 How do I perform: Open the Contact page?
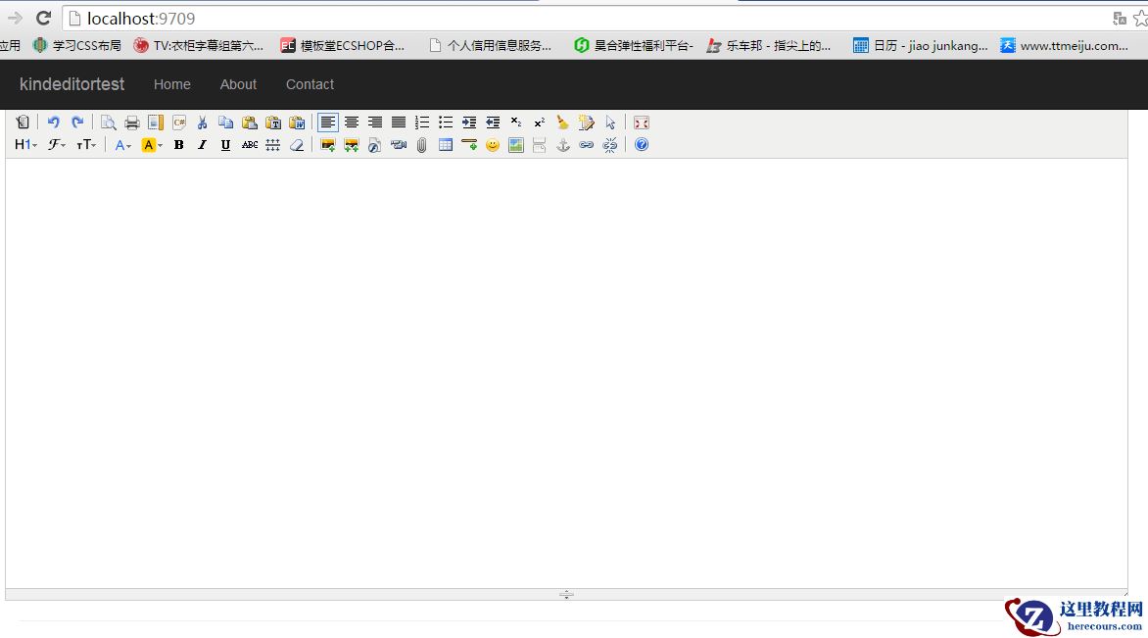pos(310,84)
